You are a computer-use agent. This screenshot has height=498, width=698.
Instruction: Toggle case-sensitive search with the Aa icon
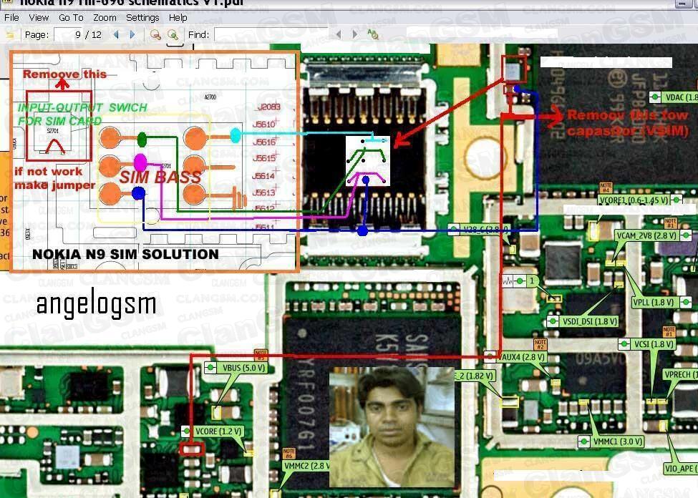(372, 33)
